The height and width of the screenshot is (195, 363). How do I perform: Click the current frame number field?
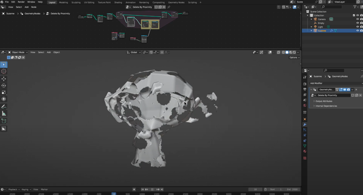tap(255, 189)
